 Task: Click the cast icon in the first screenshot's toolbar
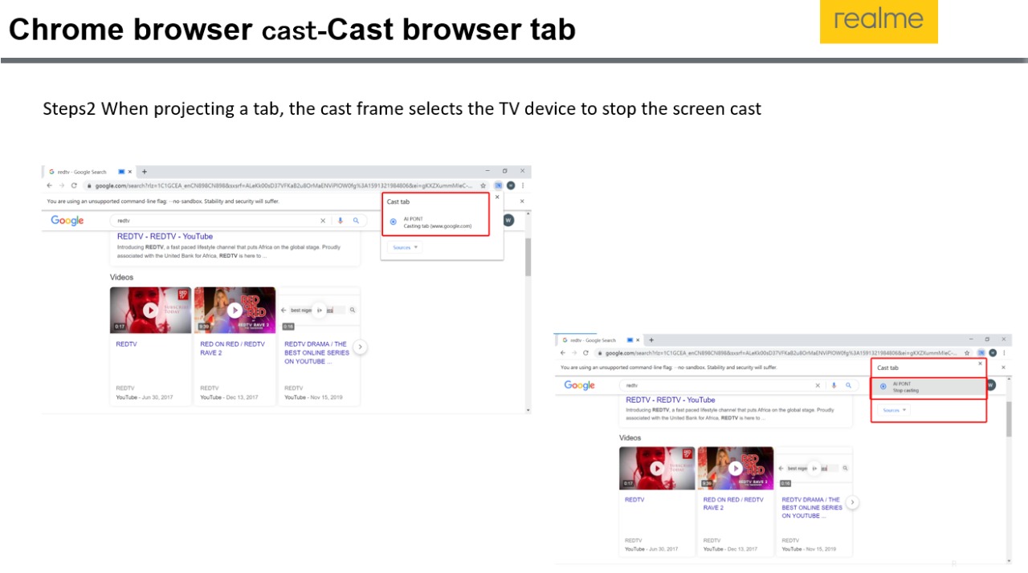pyautogui.click(x=498, y=185)
